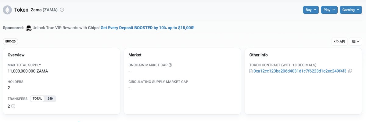366x122 pixels.
Task: Click the holders count under HOLDERS
Action: 9,88
